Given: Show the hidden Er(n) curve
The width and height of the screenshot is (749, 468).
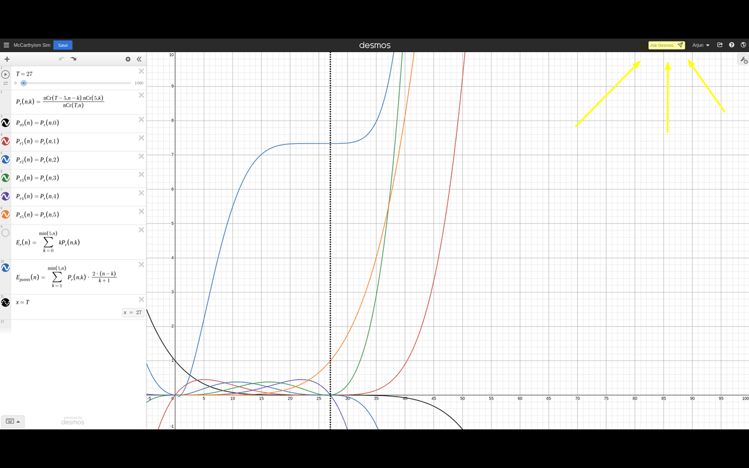Looking at the screenshot, I should [x=5, y=233].
